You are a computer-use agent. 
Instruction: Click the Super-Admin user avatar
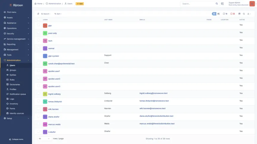(x=252, y=4)
